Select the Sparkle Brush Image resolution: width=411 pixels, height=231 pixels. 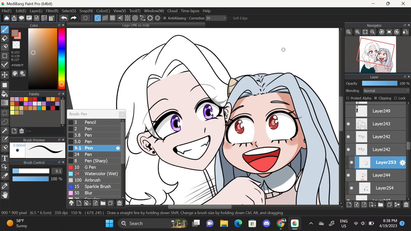pos(94,187)
